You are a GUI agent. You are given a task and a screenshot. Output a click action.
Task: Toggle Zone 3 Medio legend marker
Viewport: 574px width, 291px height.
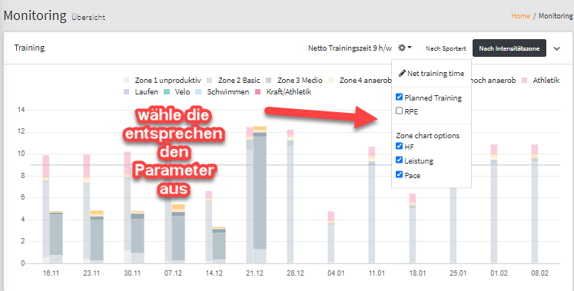269,81
